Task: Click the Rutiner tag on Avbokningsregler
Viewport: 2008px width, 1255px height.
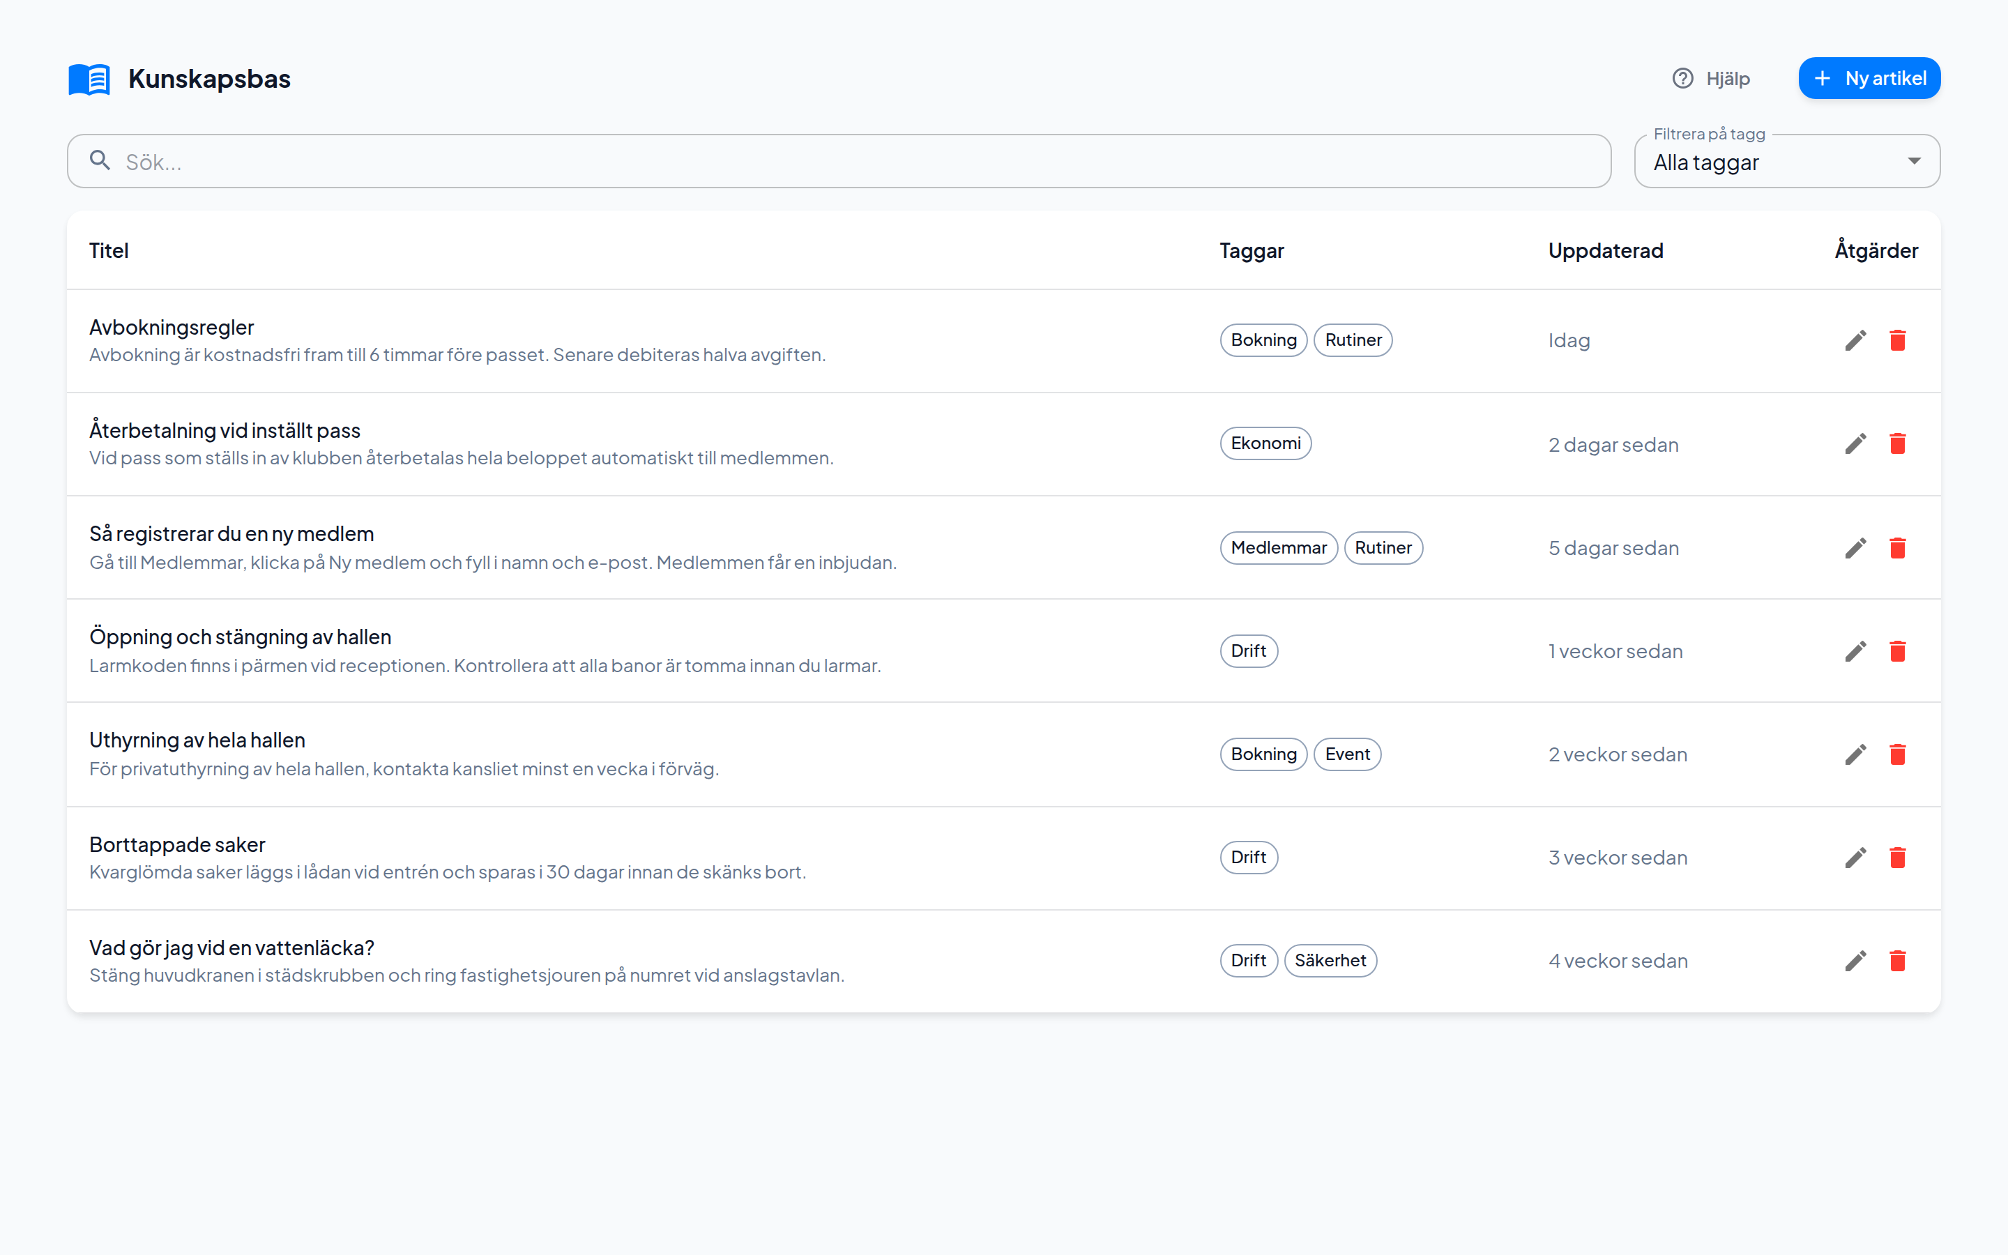Action: 1353,340
